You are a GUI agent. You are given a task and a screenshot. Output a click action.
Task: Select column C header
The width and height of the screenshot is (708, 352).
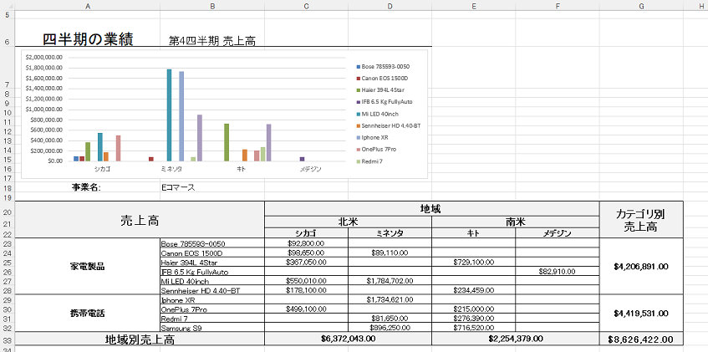306,5
